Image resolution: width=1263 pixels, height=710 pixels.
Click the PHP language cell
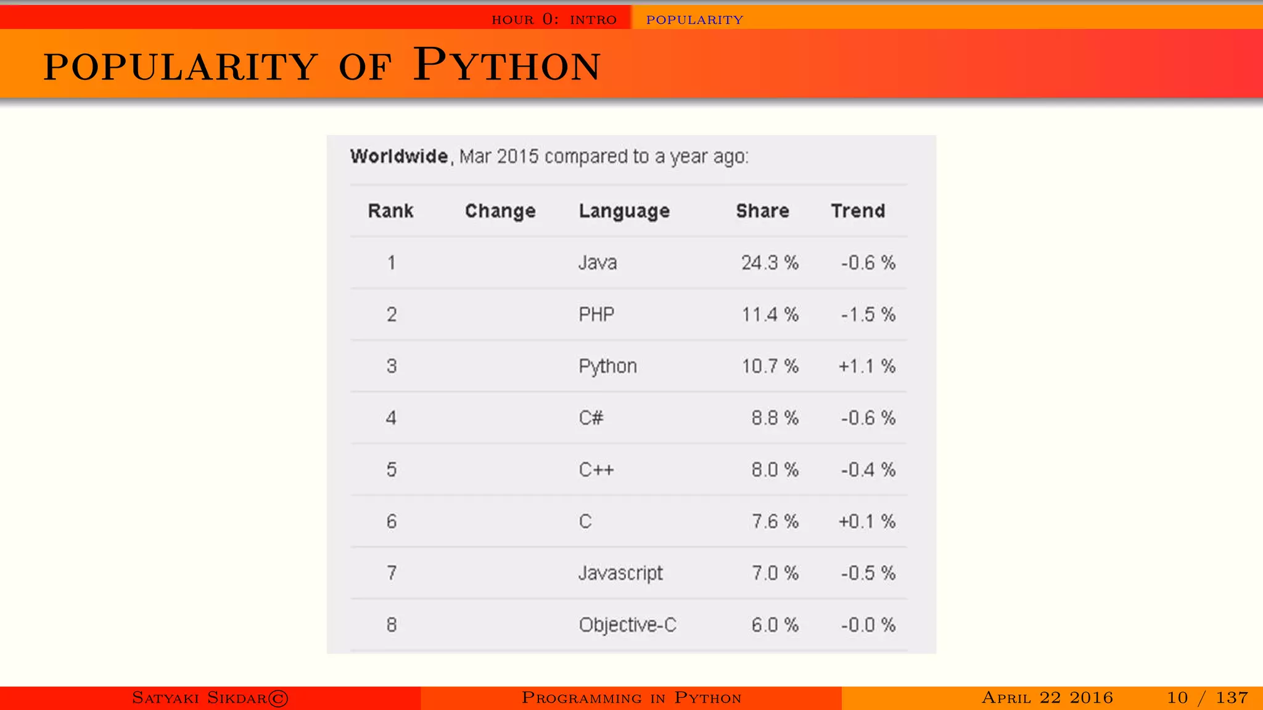pos(596,314)
